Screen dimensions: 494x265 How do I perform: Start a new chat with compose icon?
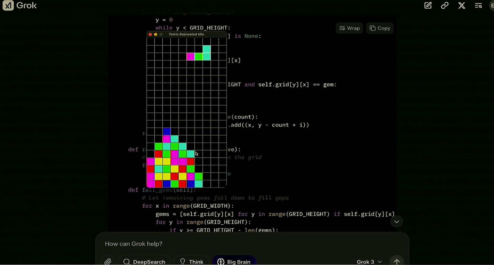(x=428, y=6)
